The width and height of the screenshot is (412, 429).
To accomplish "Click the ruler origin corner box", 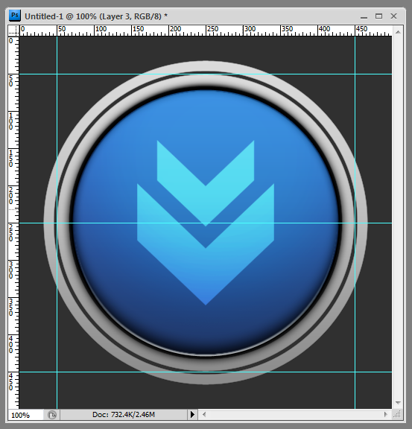I will (13, 31).
